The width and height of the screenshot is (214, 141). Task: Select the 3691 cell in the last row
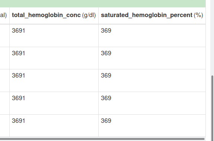coord(54,126)
